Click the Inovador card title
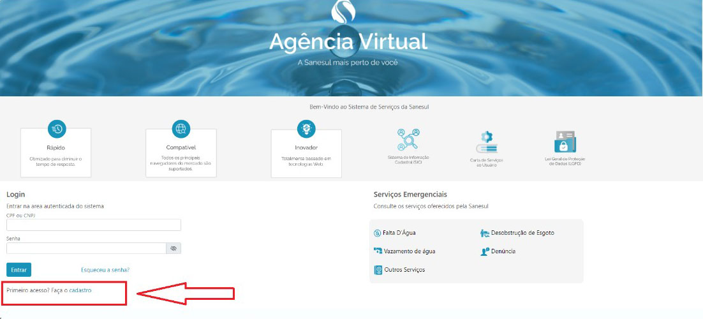The width and height of the screenshot is (703, 319). coord(306,147)
